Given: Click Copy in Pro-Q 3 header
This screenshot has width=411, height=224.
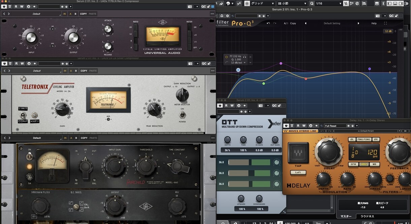Looking at the screenshot, I should [x=293, y=23].
